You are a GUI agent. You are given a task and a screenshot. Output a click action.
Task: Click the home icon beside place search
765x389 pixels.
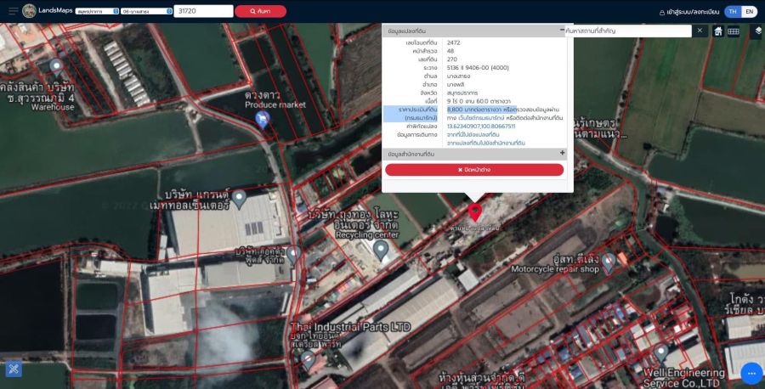click(718, 31)
